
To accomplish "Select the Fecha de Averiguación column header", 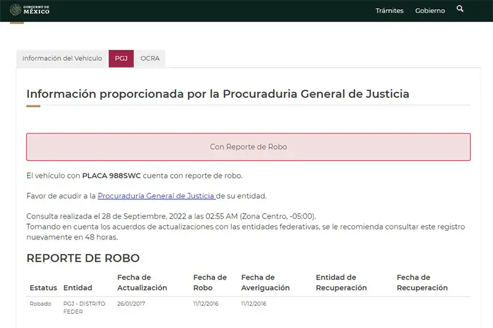I will (x=265, y=282).
